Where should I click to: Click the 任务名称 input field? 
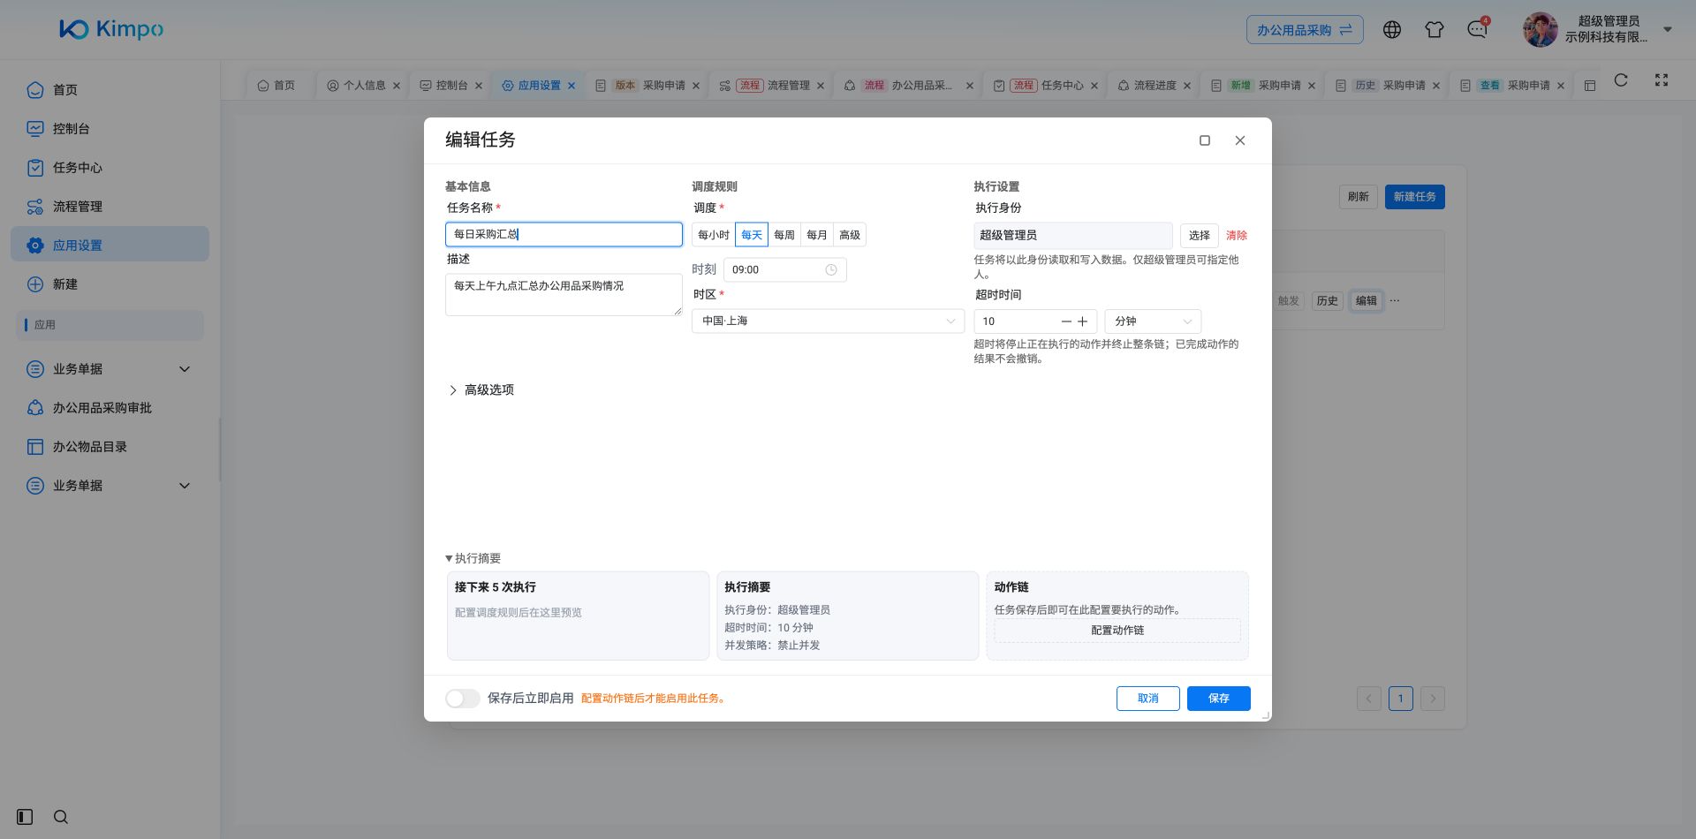564,234
